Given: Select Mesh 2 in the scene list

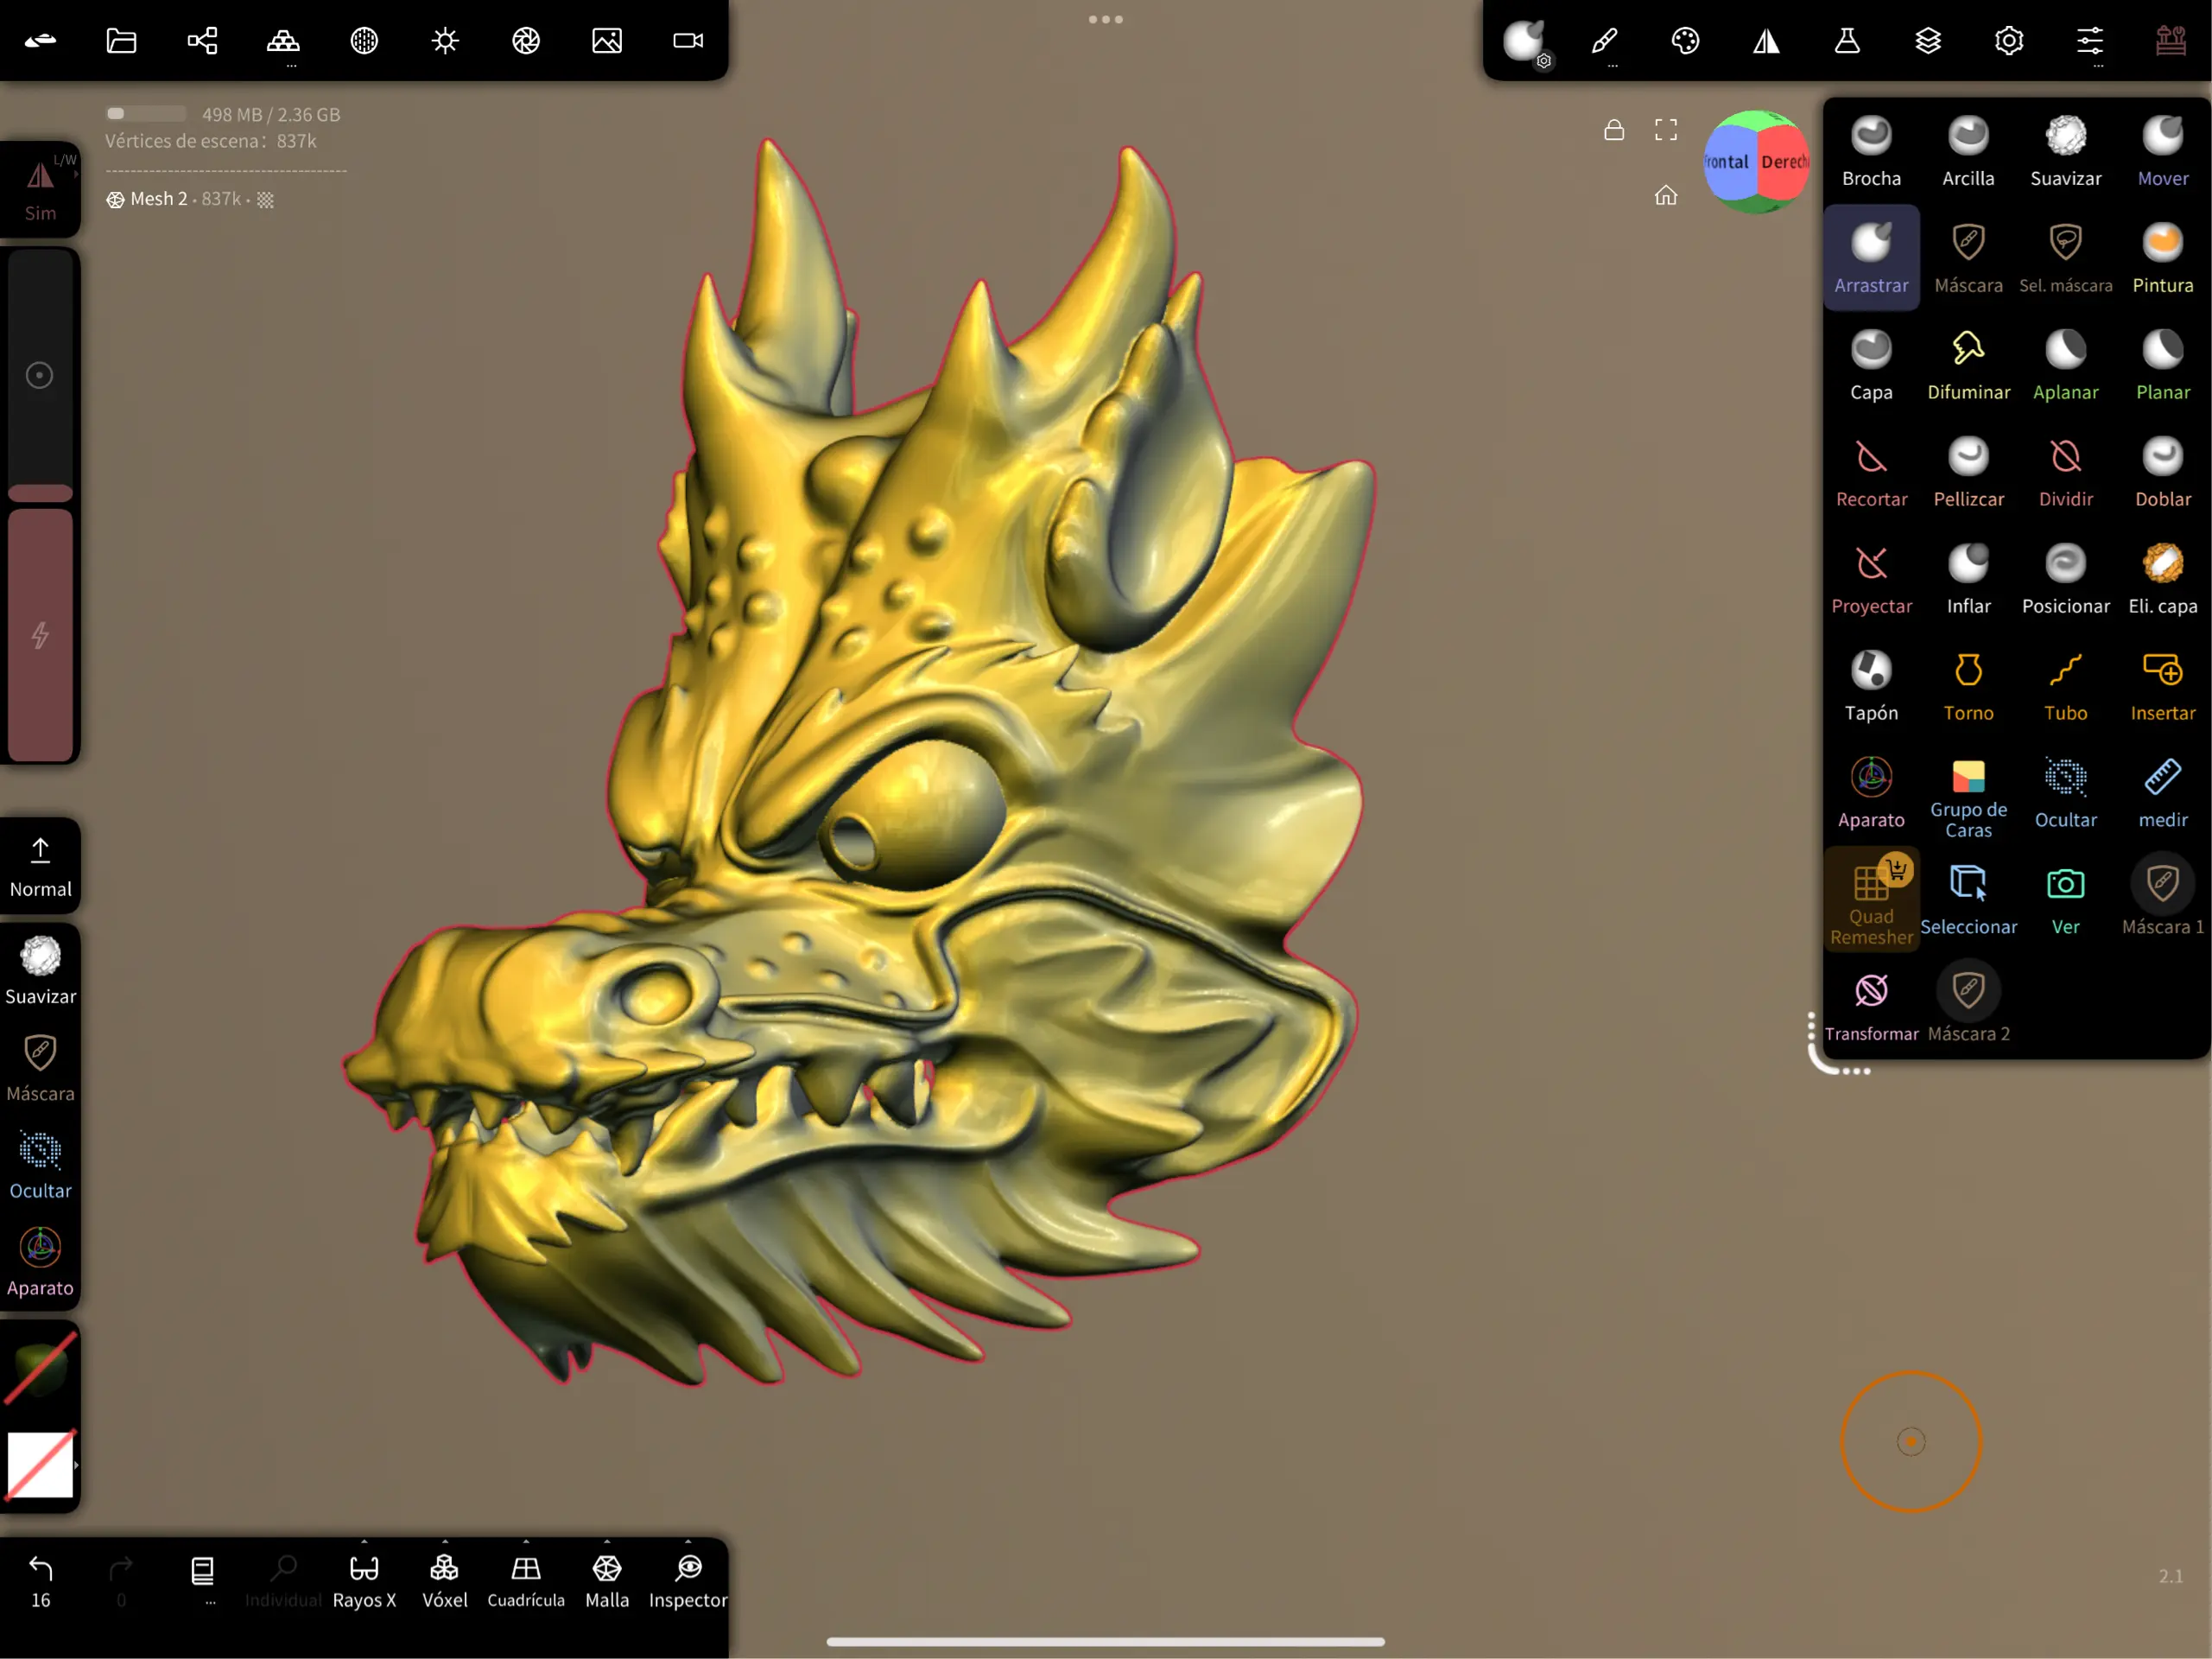Looking at the screenshot, I should (160, 199).
